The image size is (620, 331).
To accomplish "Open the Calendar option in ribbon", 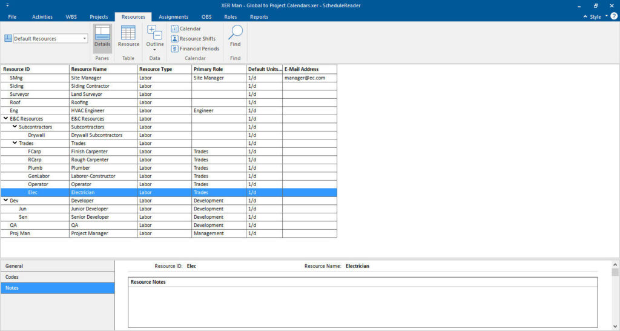I will tap(186, 28).
